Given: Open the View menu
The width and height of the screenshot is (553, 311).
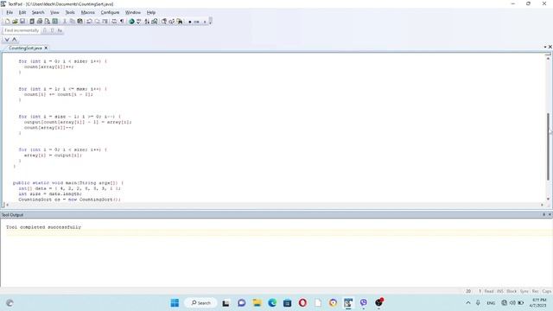Looking at the screenshot, I should pyautogui.click(x=54, y=12).
